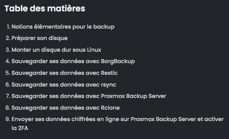Click list number 8 beside the Rclone entry
This screenshot has height=139, width=229.
pos(8,108)
